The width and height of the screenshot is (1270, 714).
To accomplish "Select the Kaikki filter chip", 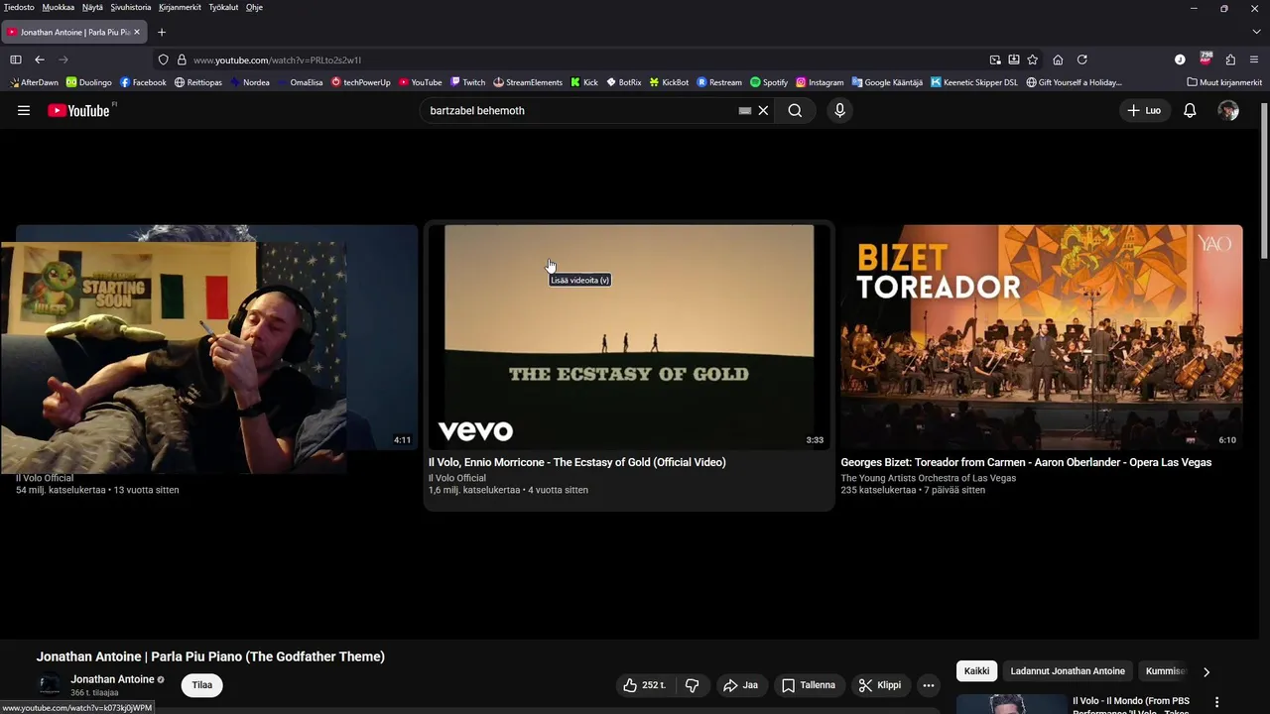I will (x=977, y=671).
